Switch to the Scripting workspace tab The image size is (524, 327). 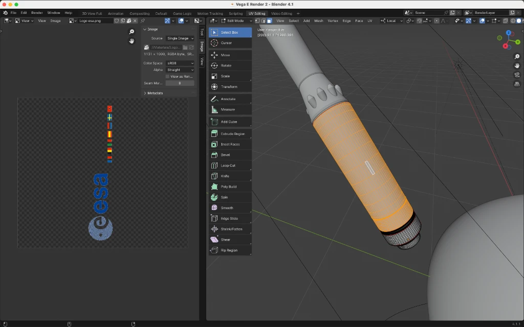tap(235, 14)
